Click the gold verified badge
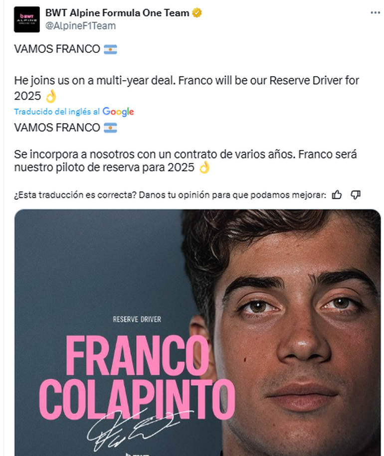Image resolution: width=384 pixels, height=456 pixels. pyautogui.click(x=197, y=13)
